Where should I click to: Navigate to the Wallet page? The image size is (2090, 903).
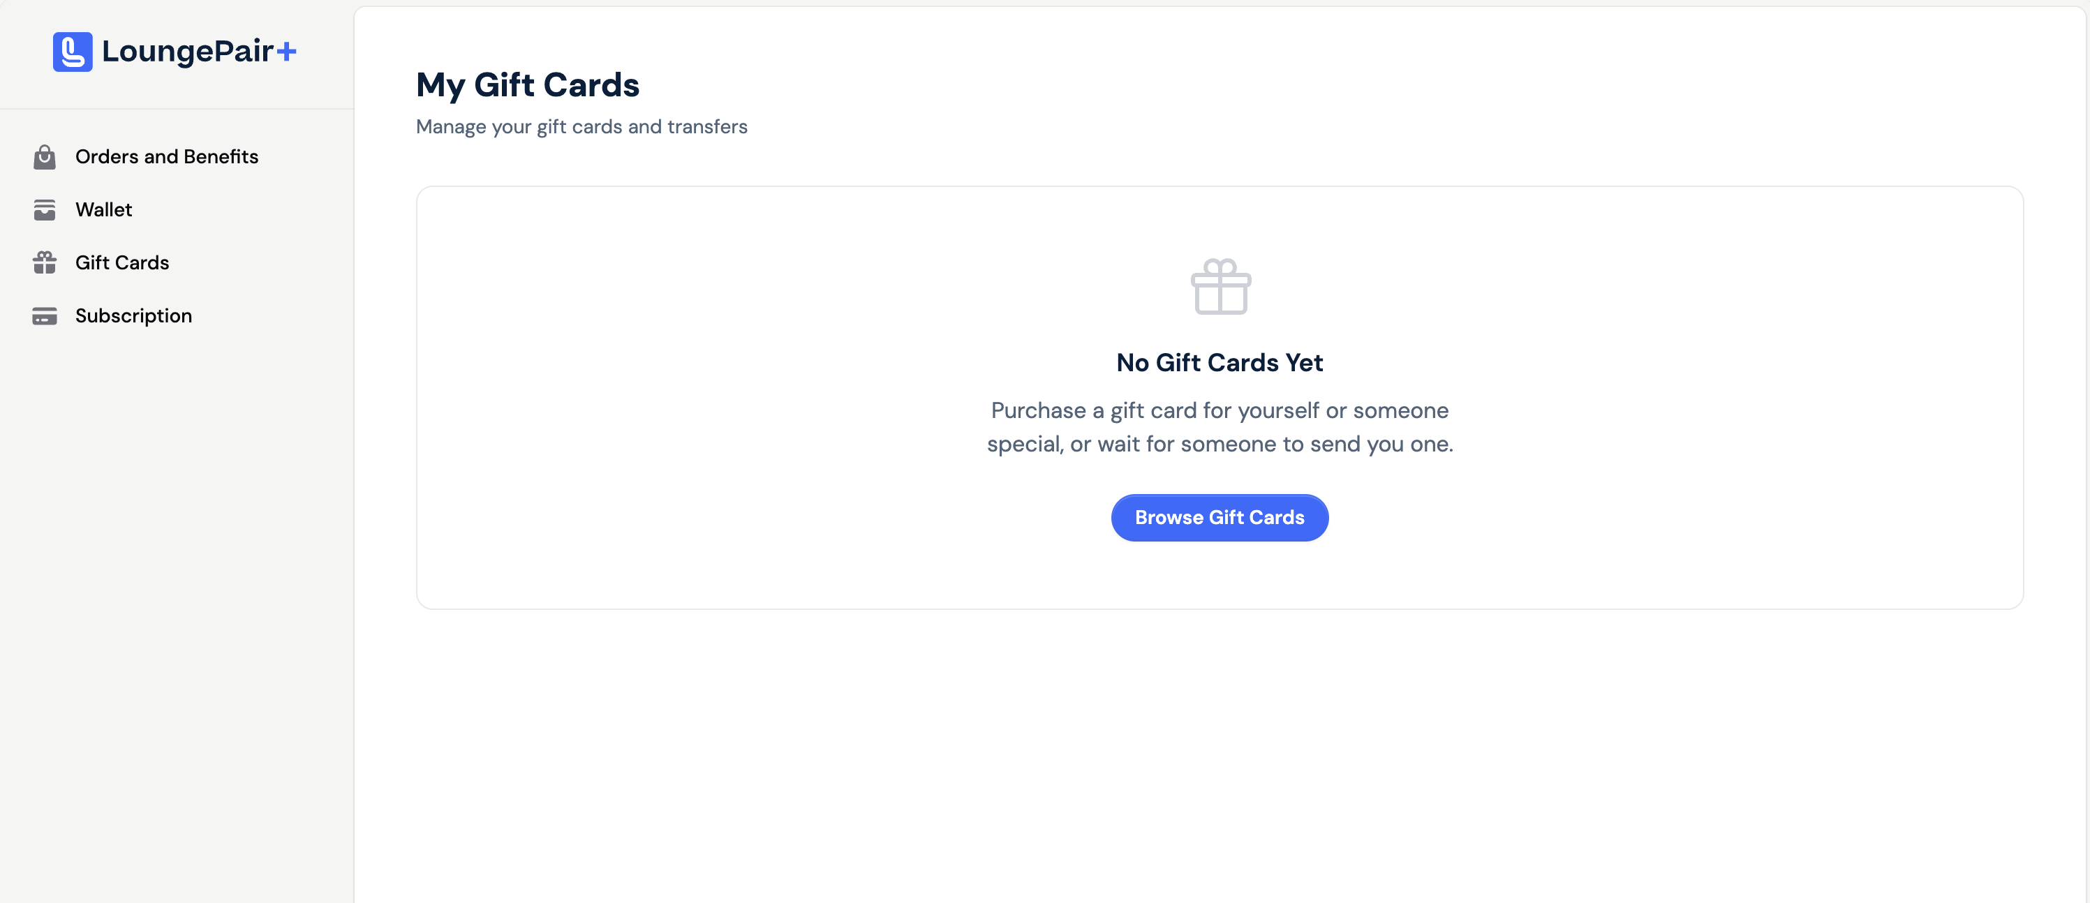(104, 209)
